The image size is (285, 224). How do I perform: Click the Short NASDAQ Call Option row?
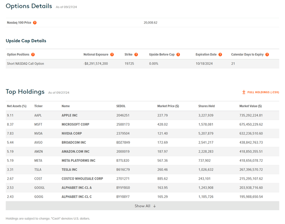tap(25, 64)
